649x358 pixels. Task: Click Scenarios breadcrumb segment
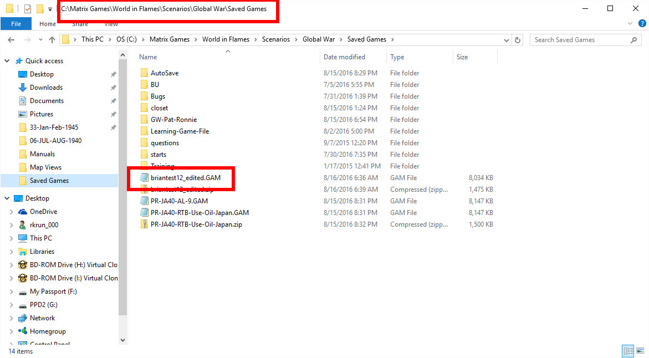point(275,39)
